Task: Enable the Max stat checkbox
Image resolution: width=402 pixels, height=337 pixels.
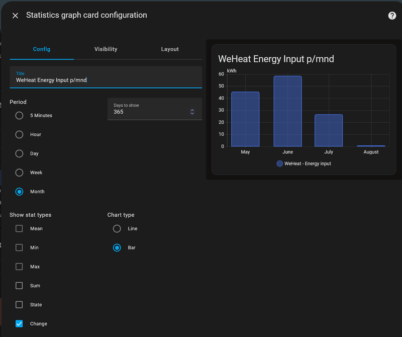Action: (x=19, y=267)
